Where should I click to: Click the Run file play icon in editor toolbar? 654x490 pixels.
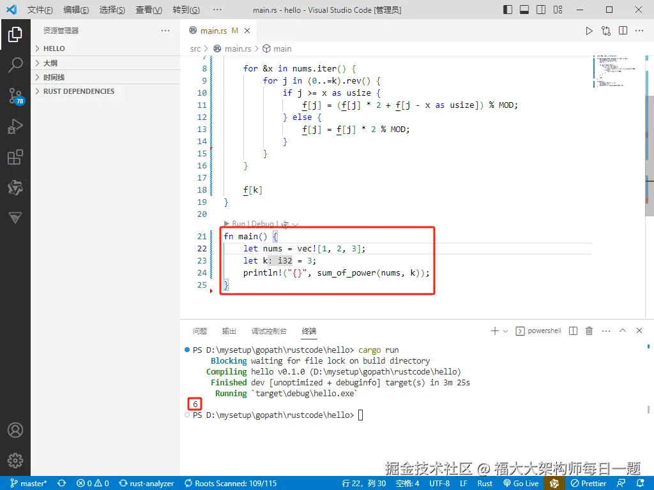pos(589,31)
